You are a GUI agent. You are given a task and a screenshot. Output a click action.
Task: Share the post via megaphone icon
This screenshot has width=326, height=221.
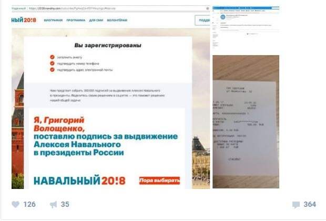[x=54, y=205]
